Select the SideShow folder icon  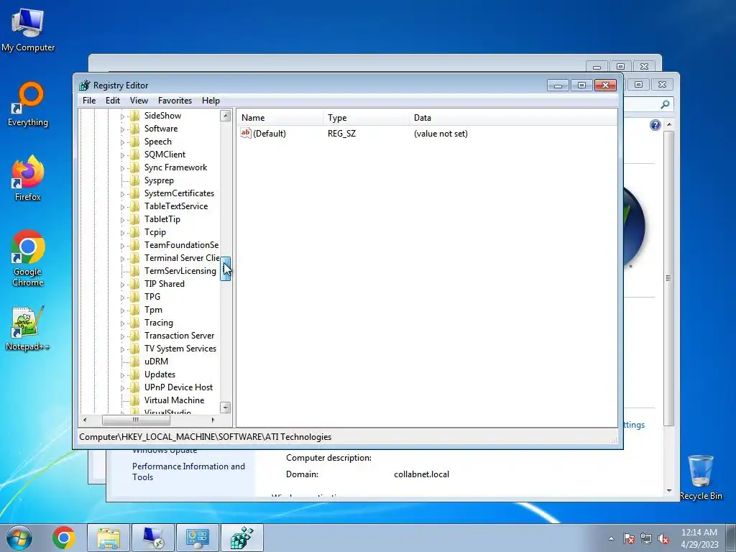point(134,116)
